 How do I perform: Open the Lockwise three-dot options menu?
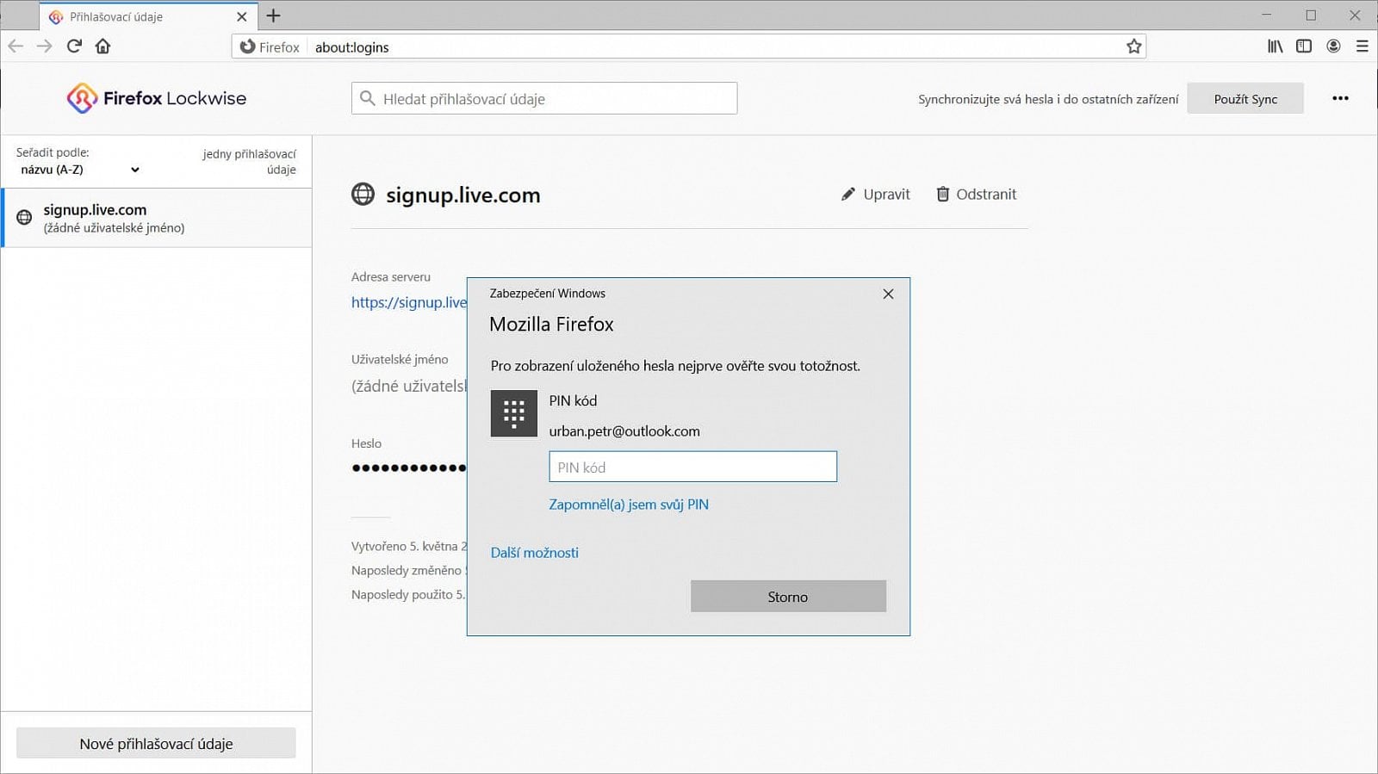tap(1340, 98)
